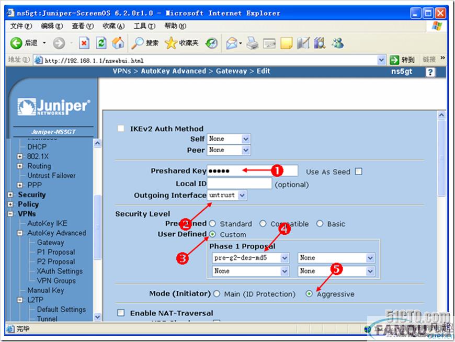Select Compatible security level radio

263,224
